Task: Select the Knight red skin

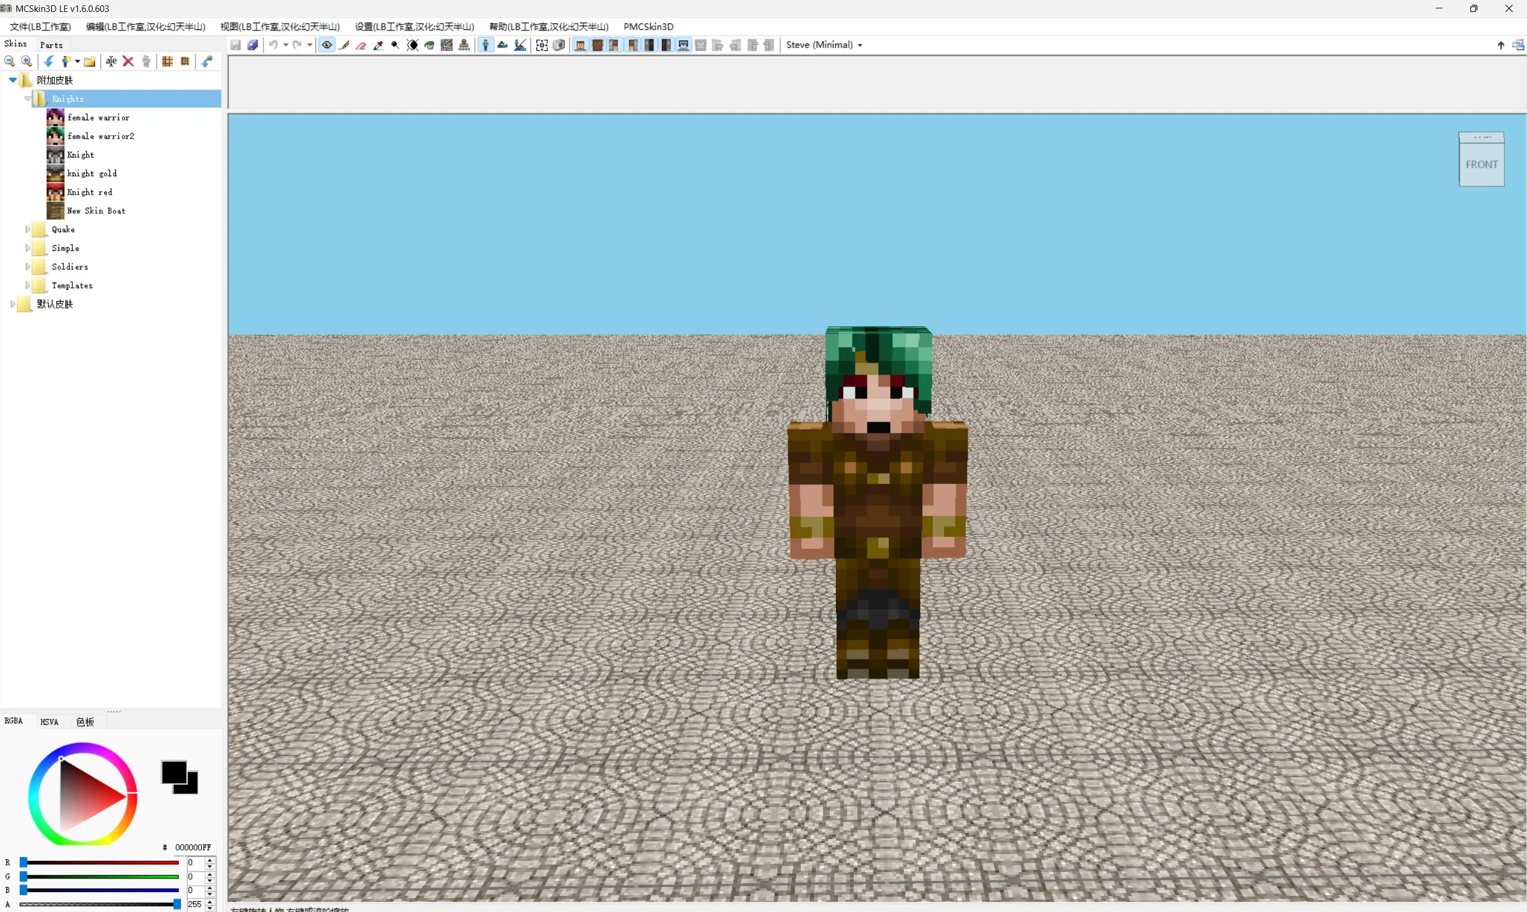Action: pyautogui.click(x=90, y=192)
